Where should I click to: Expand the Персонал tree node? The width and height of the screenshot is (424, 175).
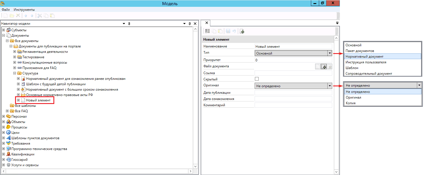click(x=3, y=116)
